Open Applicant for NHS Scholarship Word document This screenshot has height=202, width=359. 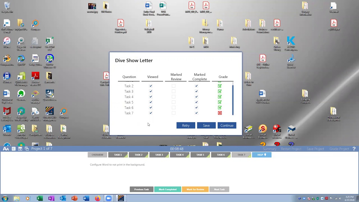point(263,97)
